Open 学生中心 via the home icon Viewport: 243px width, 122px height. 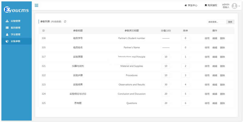pos(186,5)
